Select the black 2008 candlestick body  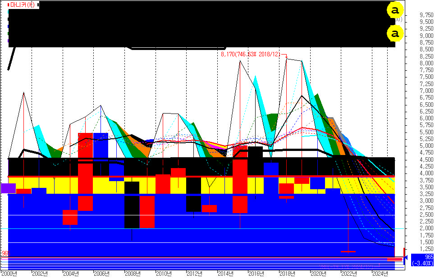click(132, 205)
